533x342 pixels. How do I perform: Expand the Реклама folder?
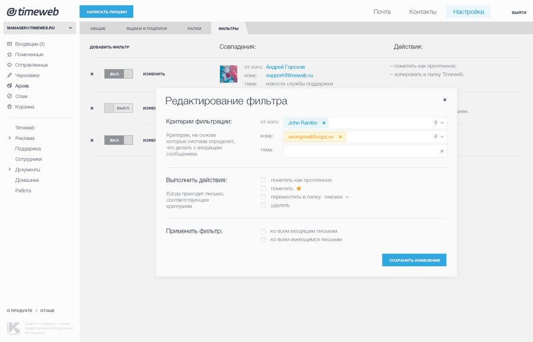(9, 138)
